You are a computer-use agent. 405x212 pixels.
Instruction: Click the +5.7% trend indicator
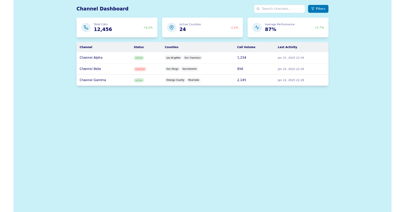pyautogui.click(x=319, y=28)
